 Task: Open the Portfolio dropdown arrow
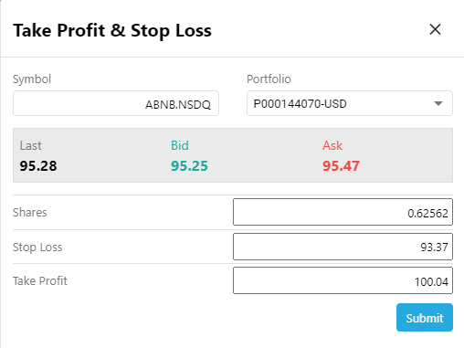(x=438, y=103)
